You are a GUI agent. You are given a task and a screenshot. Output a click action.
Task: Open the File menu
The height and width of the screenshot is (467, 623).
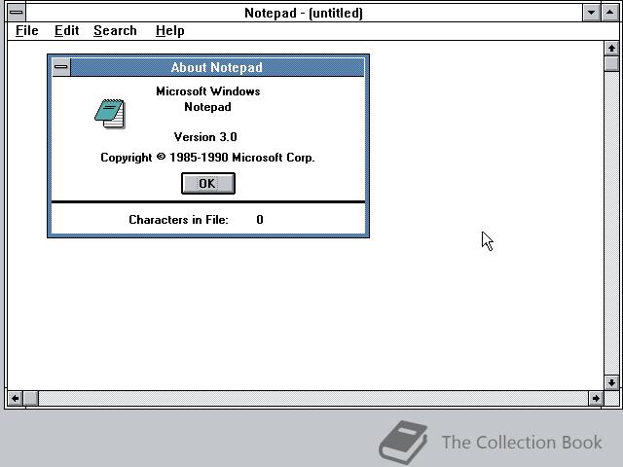point(27,30)
